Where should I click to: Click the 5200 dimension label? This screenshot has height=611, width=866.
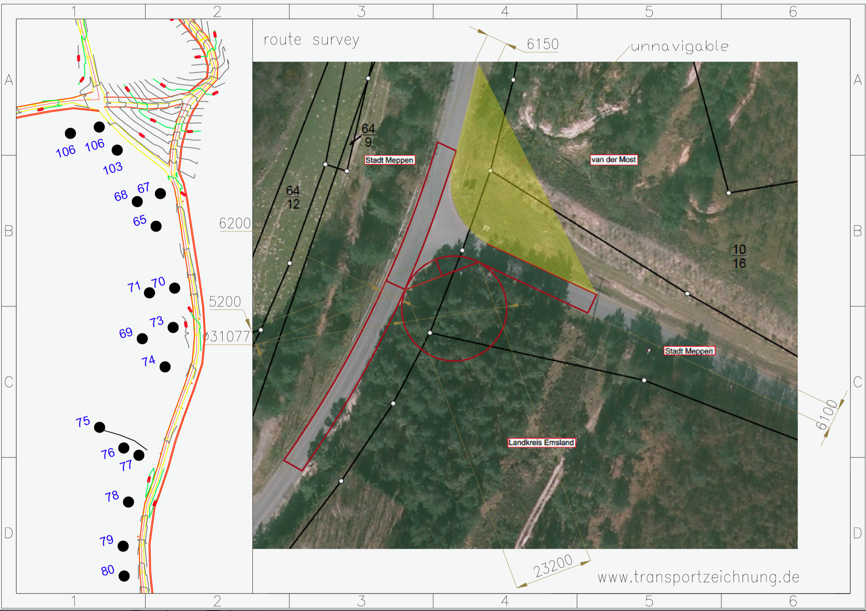point(225,302)
